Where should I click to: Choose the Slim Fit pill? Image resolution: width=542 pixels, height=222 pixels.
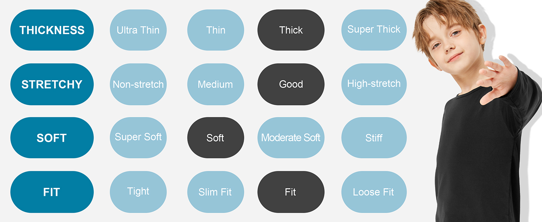click(x=215, y=192)
